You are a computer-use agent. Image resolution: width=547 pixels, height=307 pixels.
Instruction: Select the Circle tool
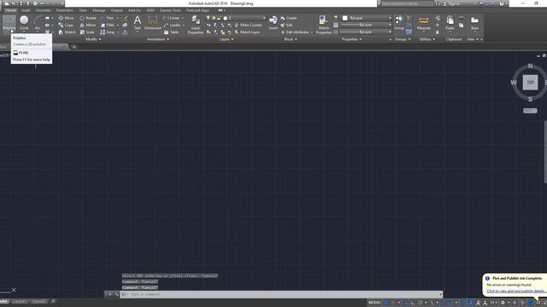tap(24, 23)
